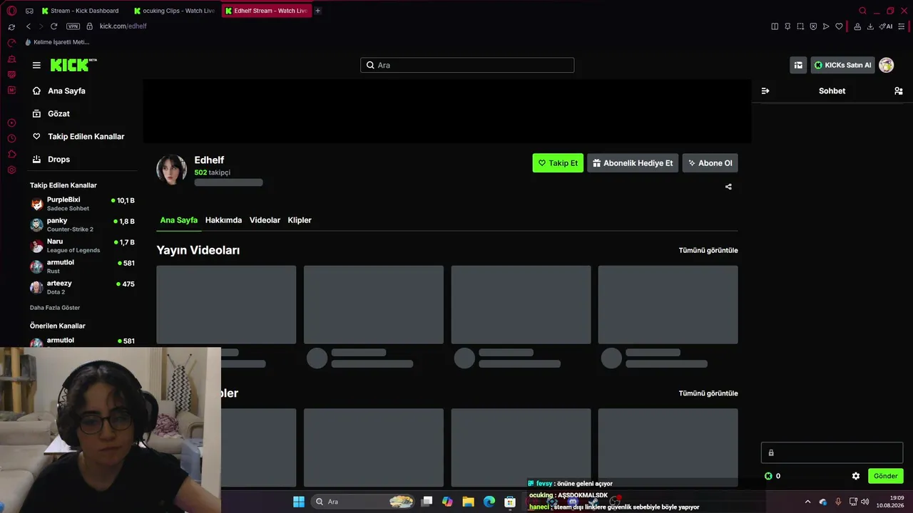Open the Hakkımda channel tab
Image resolution: width=913 pixels, height=513 pixels.
point(223,220)
